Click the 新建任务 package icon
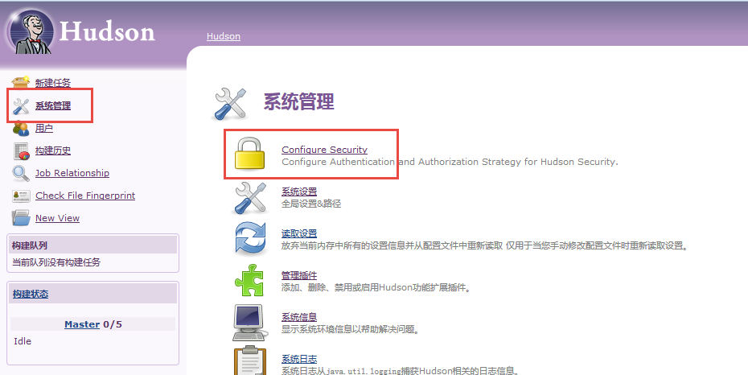 21,82
